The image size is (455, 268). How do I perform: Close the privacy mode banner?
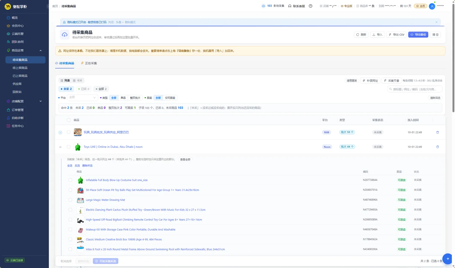pyautogui.click(x=437, y=22)
